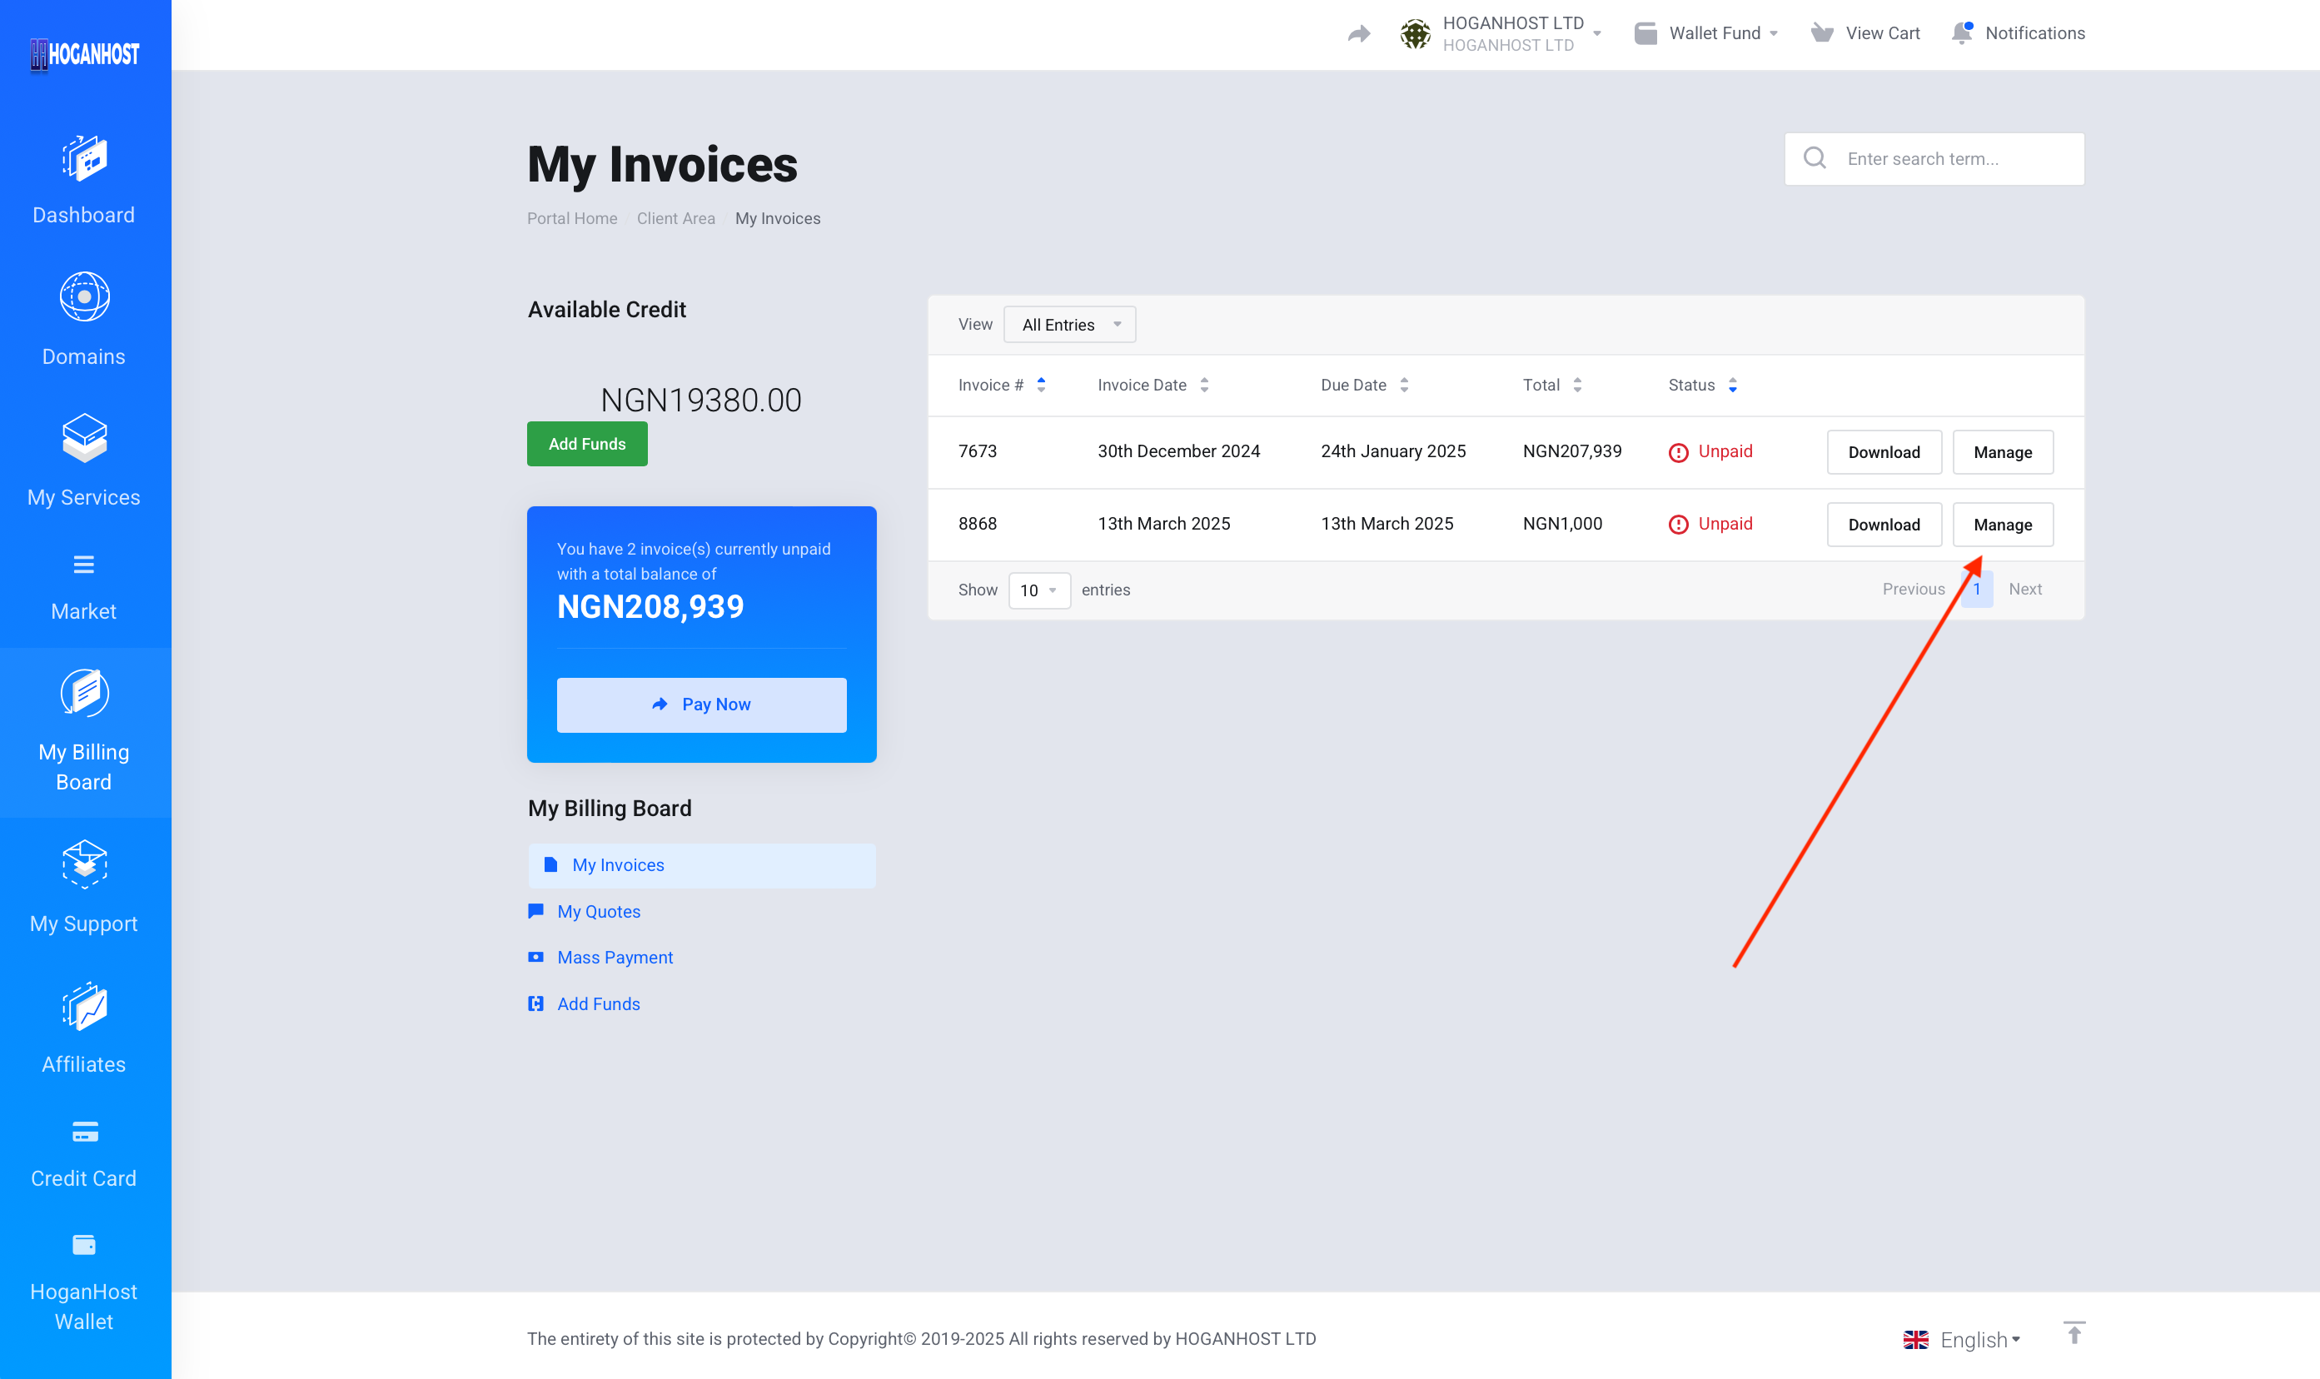Screen dimensions: 2320x1379
Task: Sort by Status column
Action: point(1702,385)
